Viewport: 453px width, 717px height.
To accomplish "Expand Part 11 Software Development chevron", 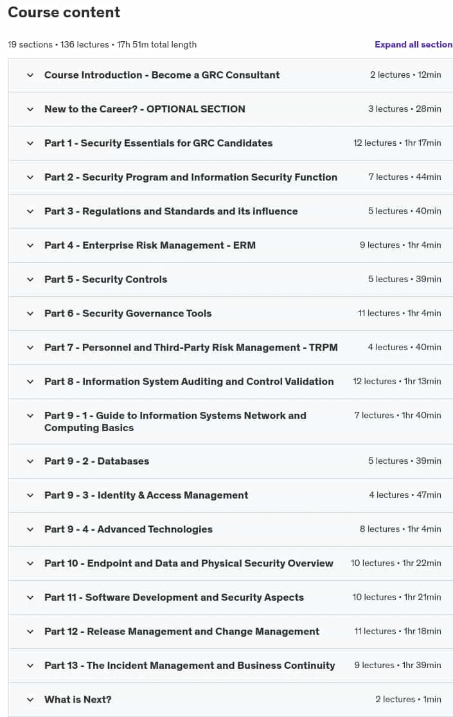I will point(30,597).
